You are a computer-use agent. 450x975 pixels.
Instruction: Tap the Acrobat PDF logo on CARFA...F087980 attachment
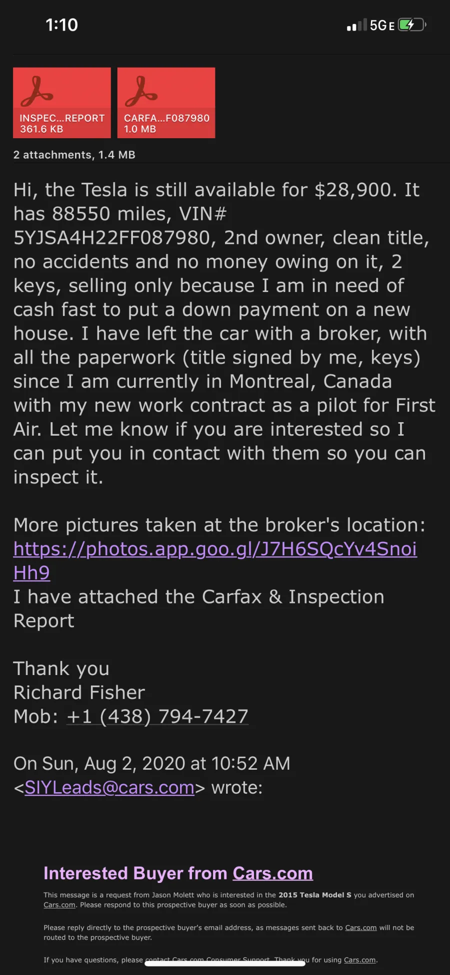tap(141, 91)
